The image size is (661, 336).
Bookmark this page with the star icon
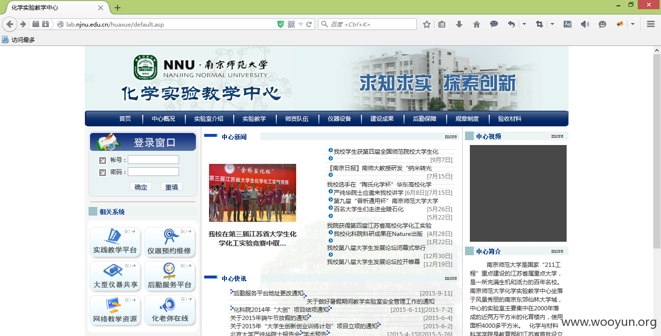(427, 24)
